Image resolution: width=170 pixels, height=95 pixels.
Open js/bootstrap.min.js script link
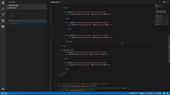pyautogui.click(x=77, y=90)
